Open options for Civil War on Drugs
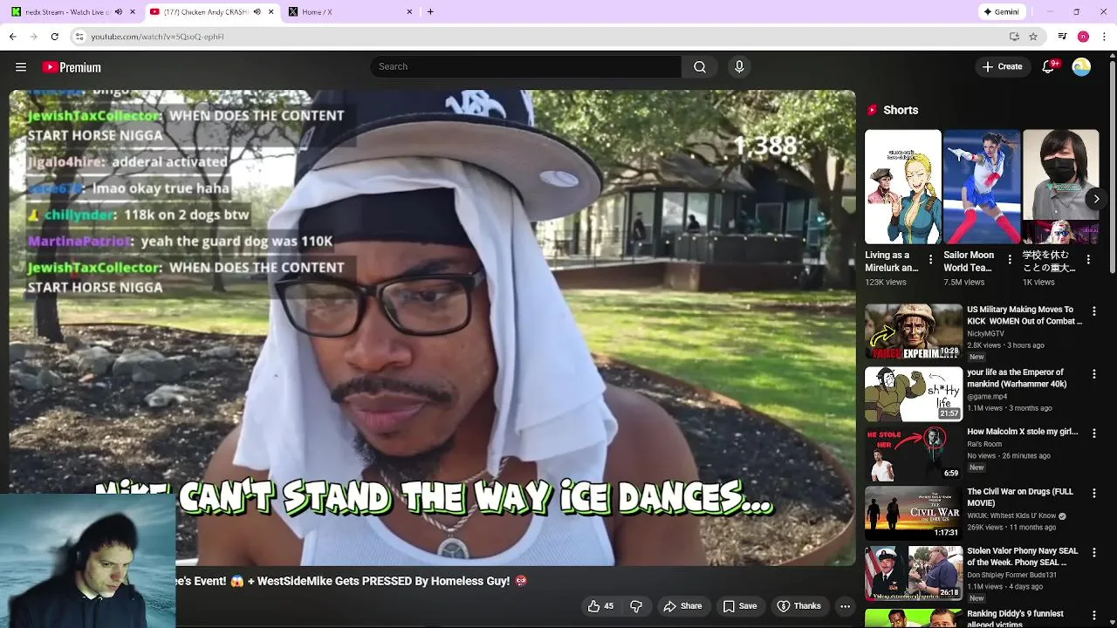 [x=1094, y=494]
